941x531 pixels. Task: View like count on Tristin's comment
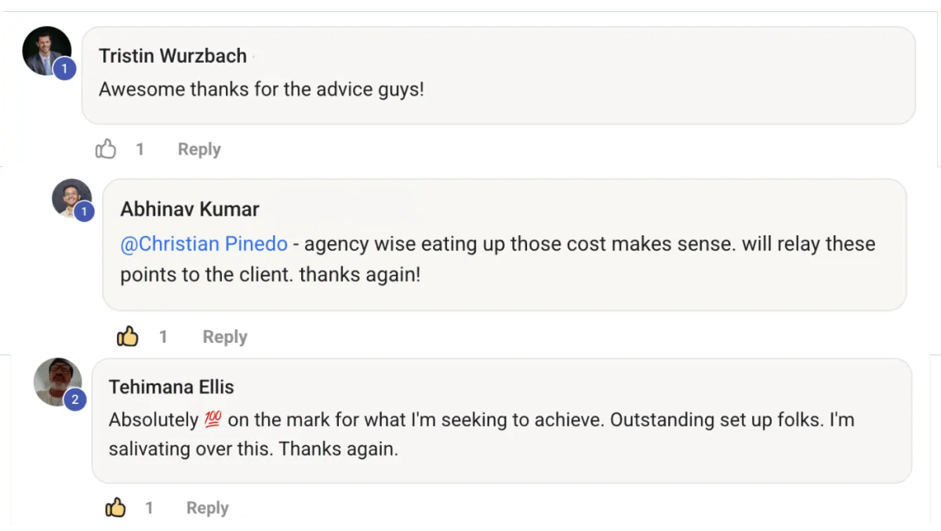[140, 149]
